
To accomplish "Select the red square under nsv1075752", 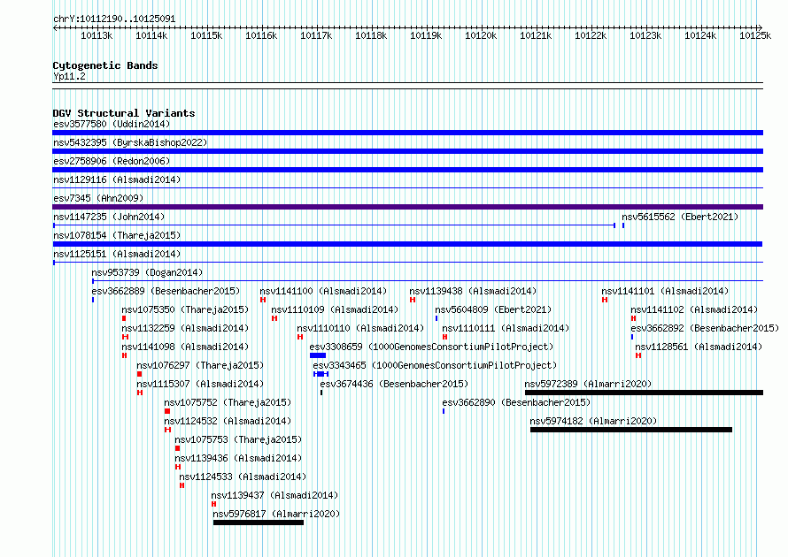I will tap(167, 411).
